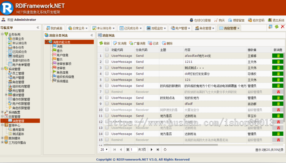The height and width of the screenshot is (163, 286).
Task: Go to the previous page arrow
Action: pyautogui.click(x=121, y=150)
